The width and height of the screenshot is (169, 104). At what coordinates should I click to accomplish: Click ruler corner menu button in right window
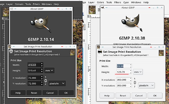point(89,16)
